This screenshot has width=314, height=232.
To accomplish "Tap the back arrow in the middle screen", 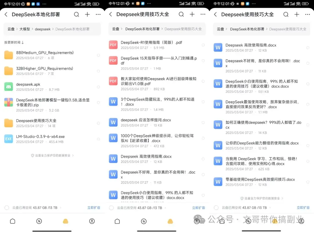I will tap(110, 14).
